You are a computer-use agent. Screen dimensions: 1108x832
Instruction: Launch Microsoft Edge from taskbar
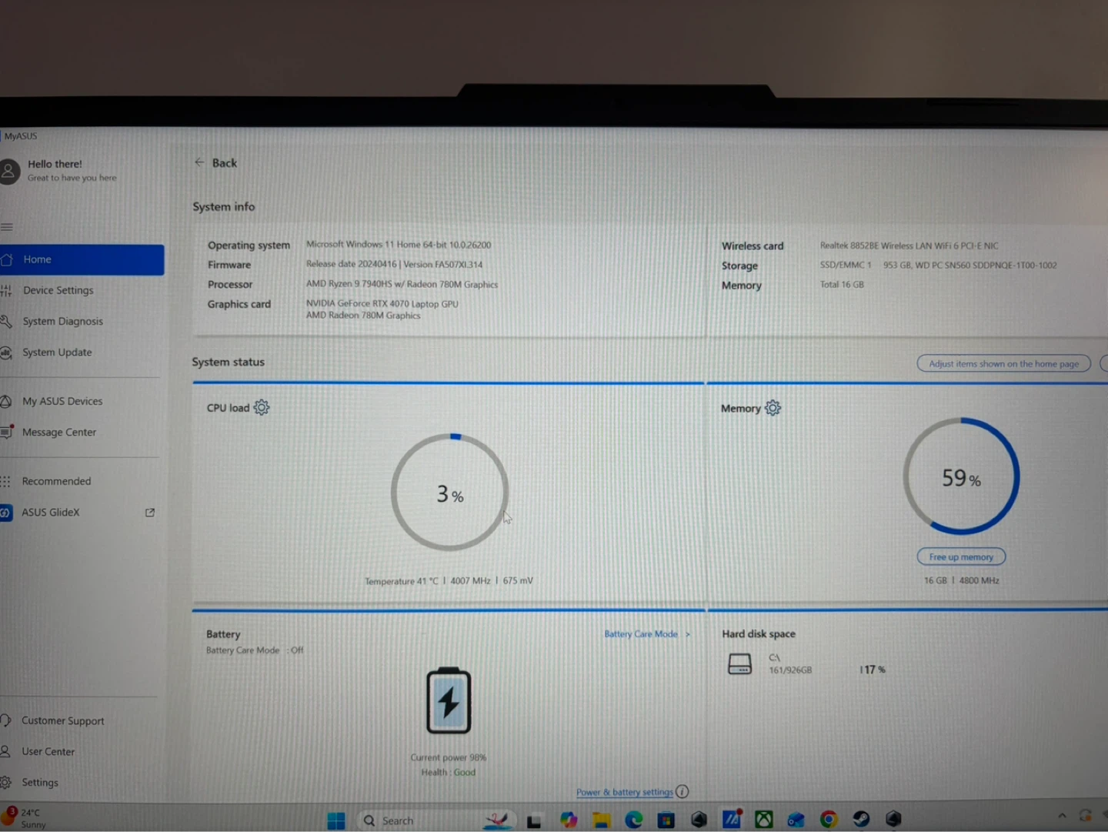point(634,820)
